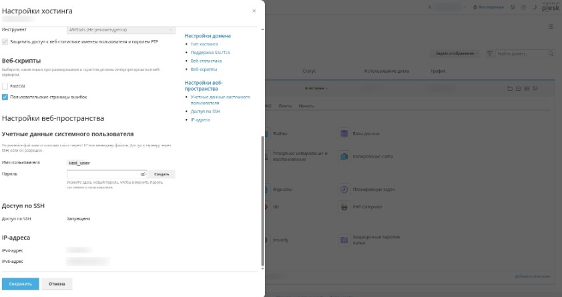Toggle web statistics FTP password protection checkbox

(x=5, y=41)
